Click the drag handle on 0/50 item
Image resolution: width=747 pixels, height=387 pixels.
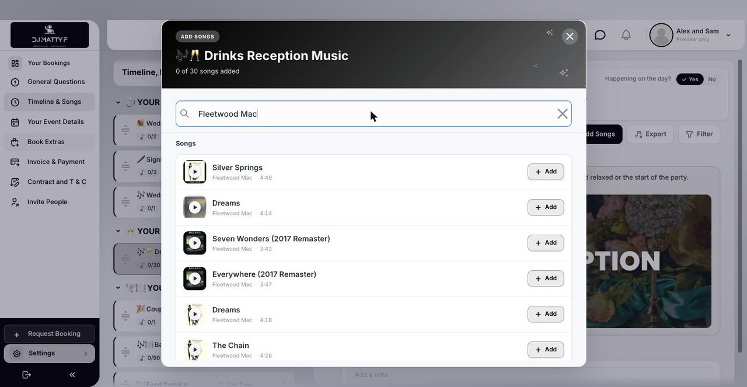(125, 351)
